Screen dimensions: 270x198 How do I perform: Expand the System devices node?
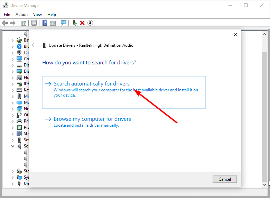click(x=12, y=178)
